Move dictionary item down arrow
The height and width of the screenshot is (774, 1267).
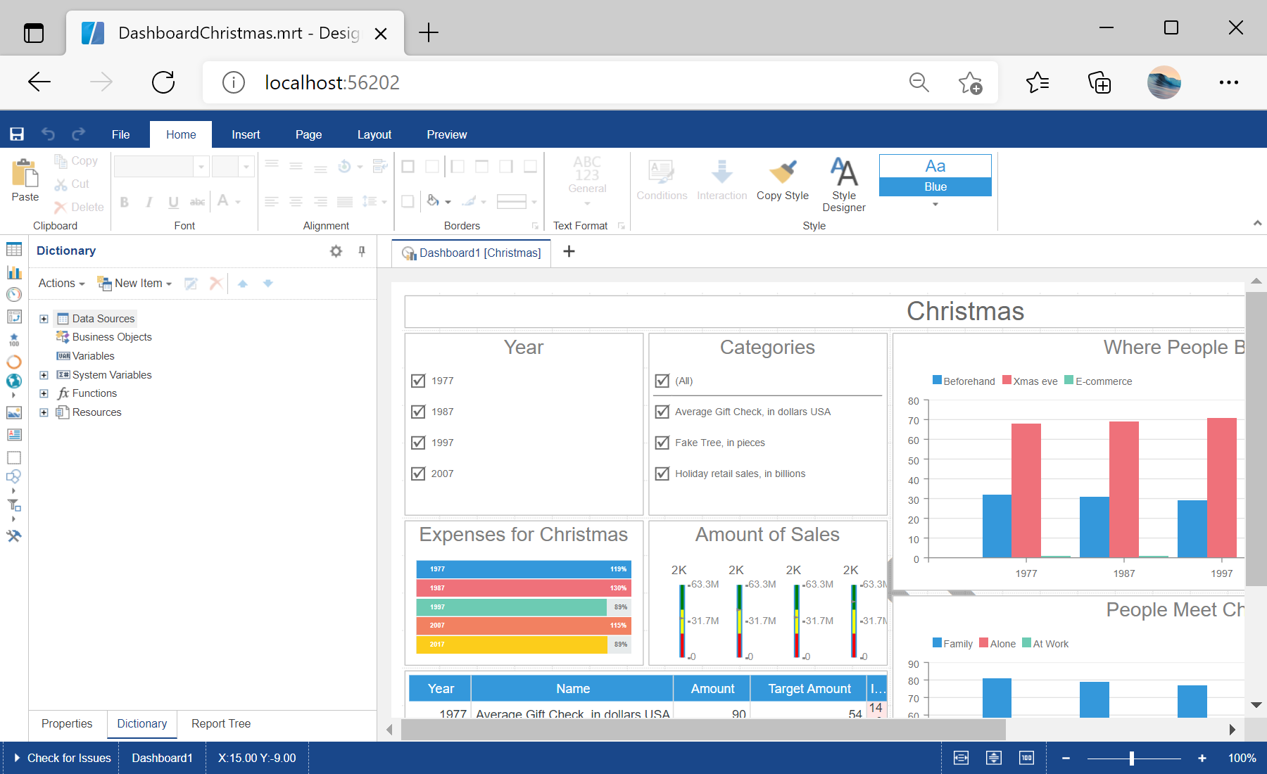268,284
